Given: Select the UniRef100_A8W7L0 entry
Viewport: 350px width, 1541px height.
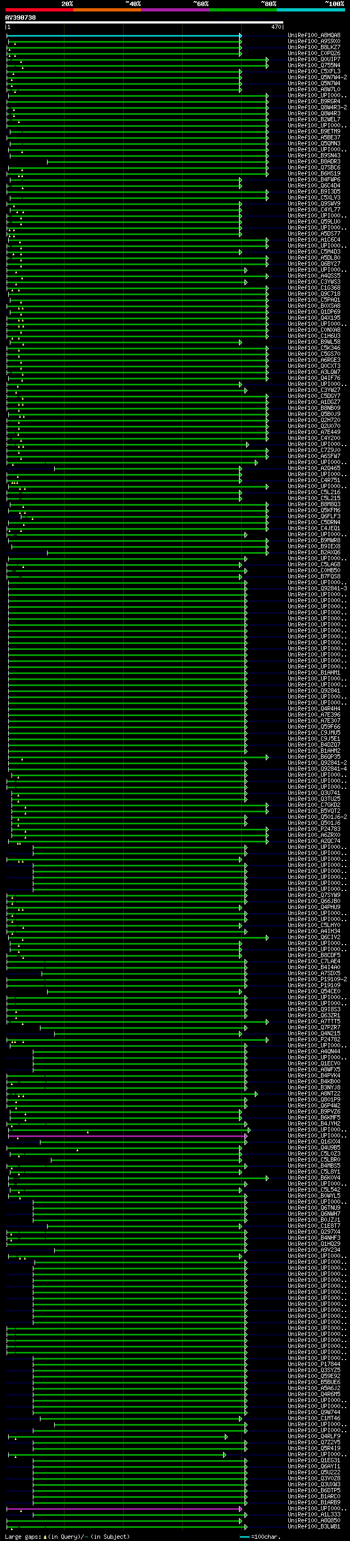Looking at the screenshot, I should 314,89.
